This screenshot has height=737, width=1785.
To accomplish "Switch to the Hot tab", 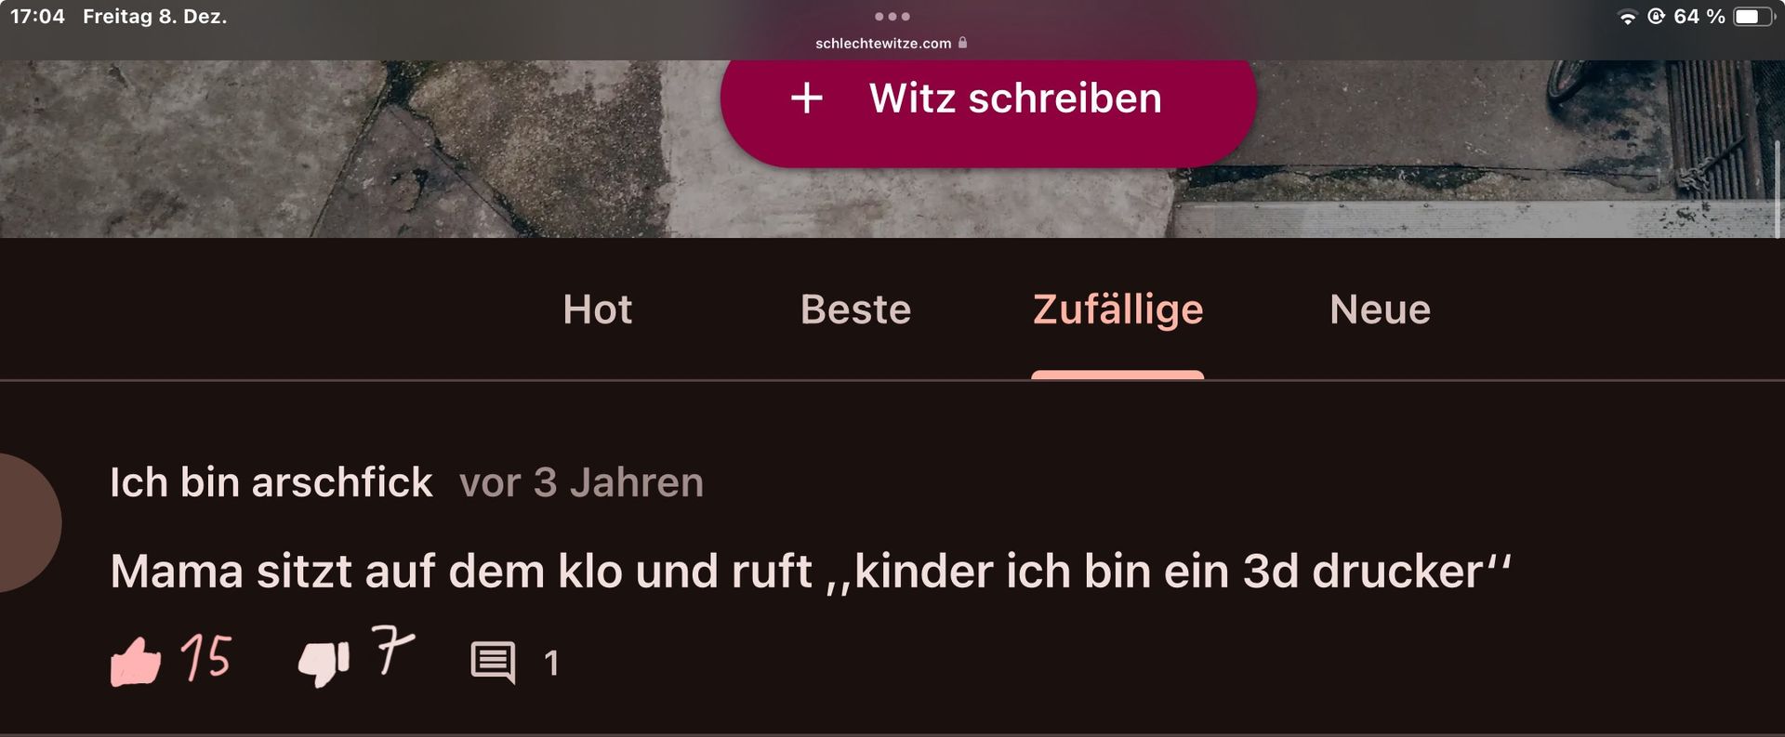I will coord(597,309).
